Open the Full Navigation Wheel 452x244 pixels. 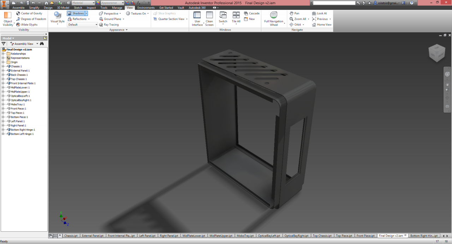tap(274, 19)
